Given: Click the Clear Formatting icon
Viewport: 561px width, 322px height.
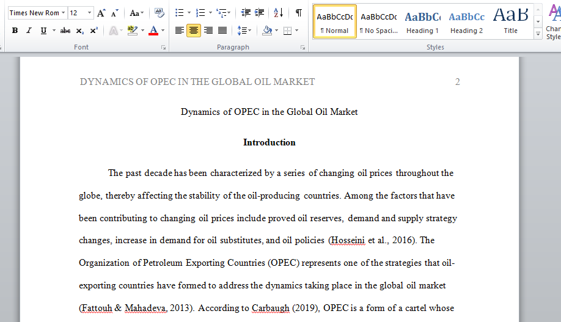Looking at the screenshot, I should coord(159,13).
